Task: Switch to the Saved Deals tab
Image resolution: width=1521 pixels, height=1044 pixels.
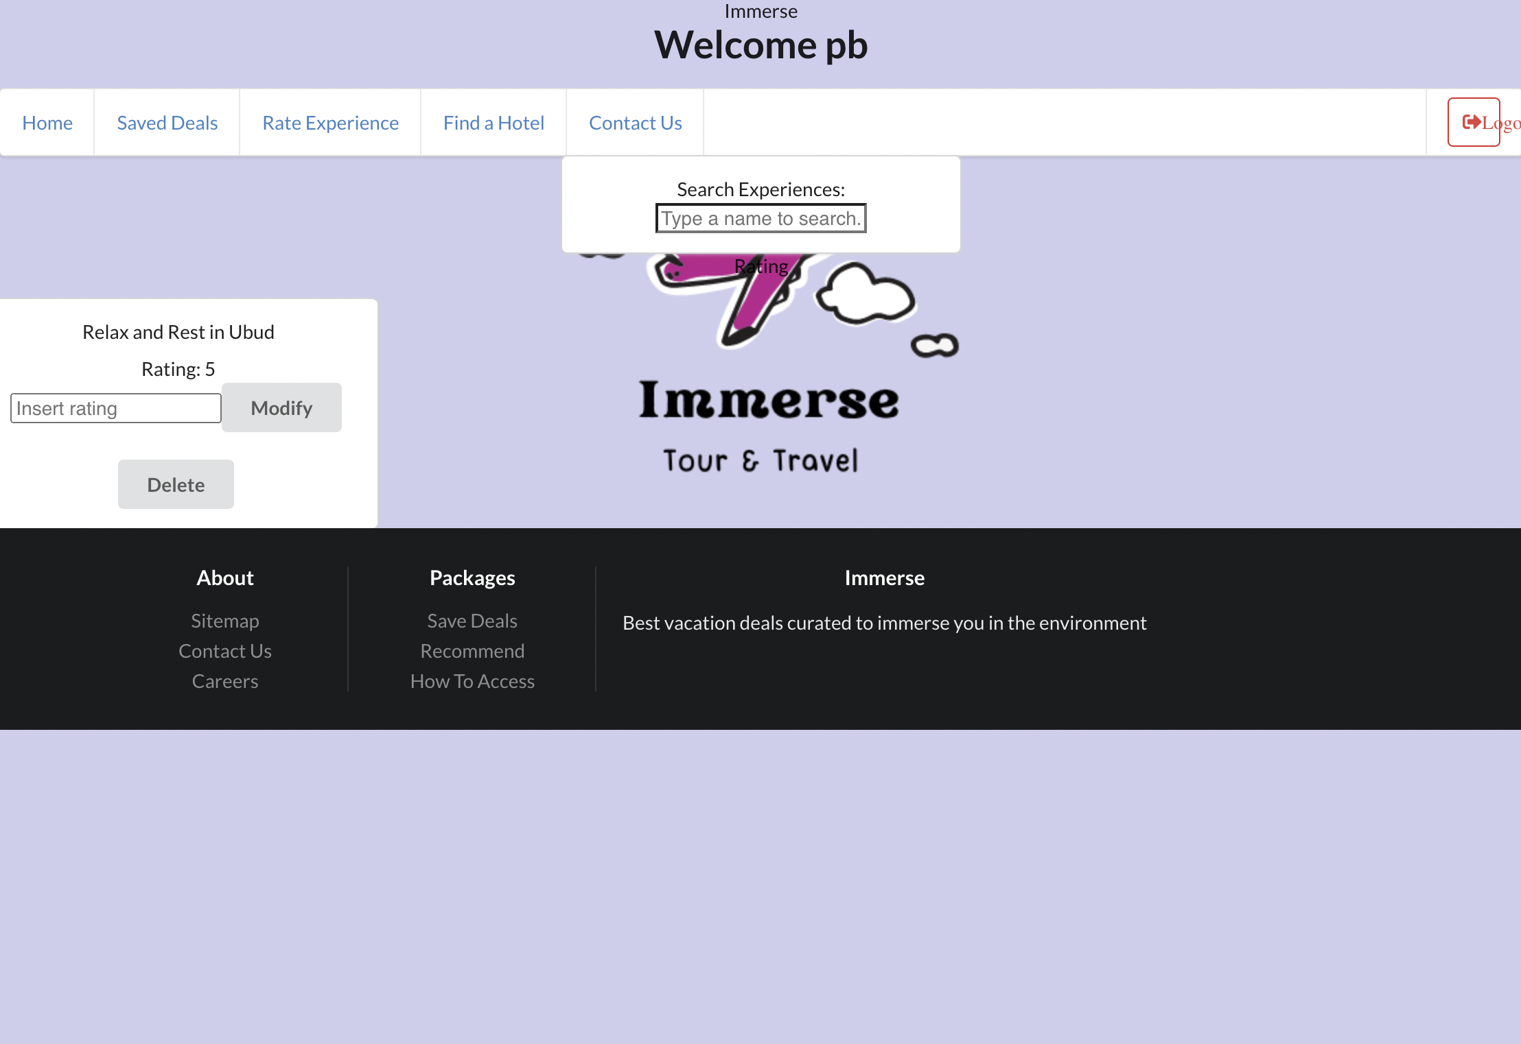Action: [166, 122]
